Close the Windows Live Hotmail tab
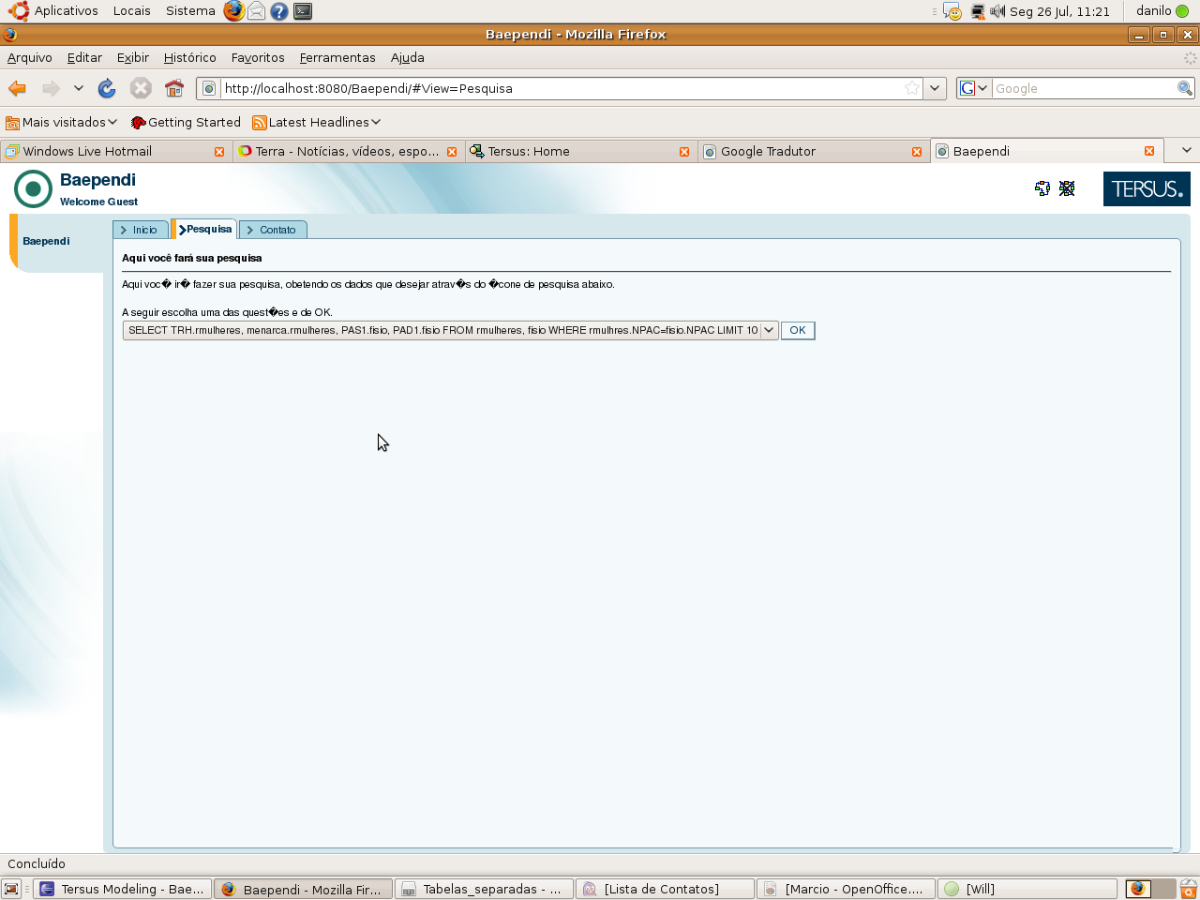Screen dimensions: 1200x900 click(219, 152)
